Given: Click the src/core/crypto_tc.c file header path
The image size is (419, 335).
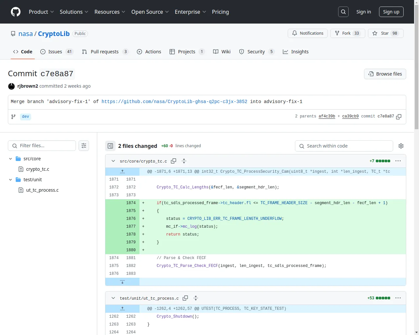Looking at the screenshot, I should pos(143,161).
